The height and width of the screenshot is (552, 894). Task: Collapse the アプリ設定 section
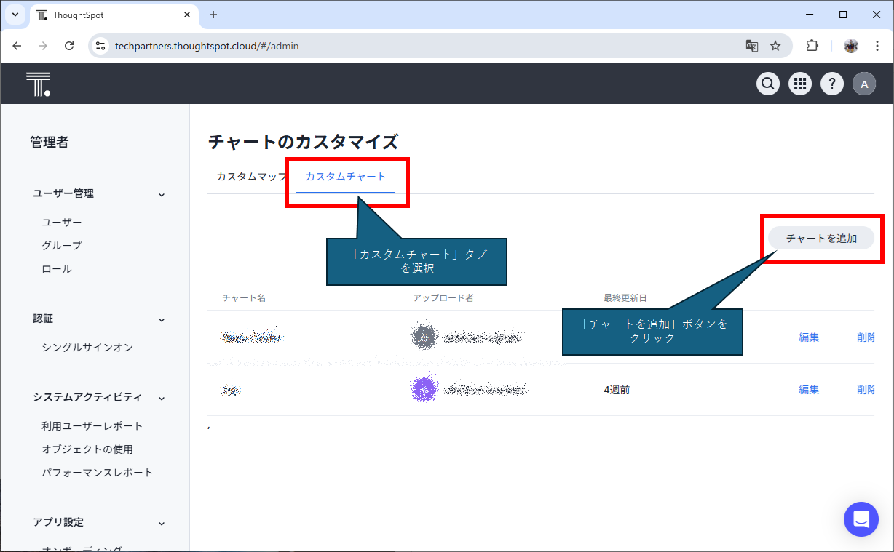coord(162,523)
